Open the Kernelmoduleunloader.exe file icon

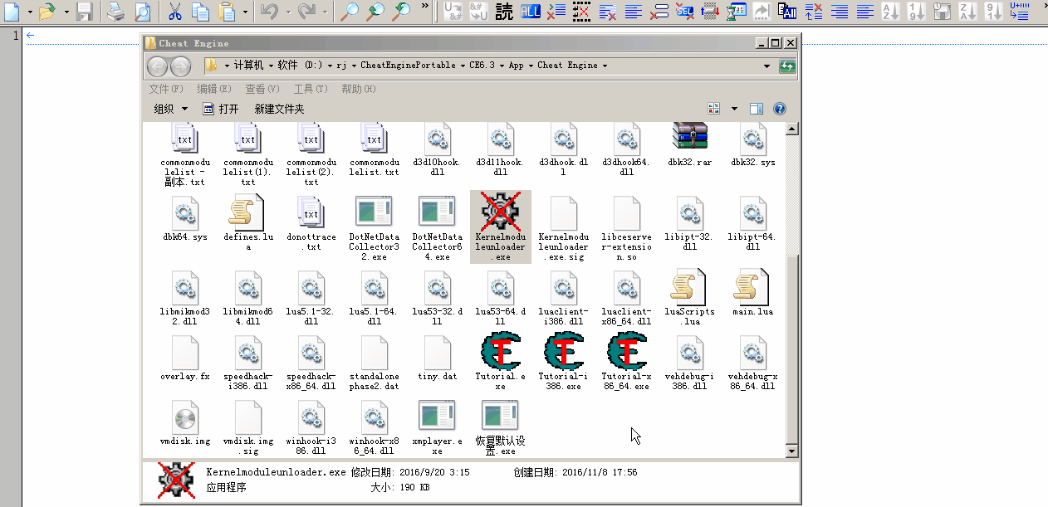(x=500, y=213)
